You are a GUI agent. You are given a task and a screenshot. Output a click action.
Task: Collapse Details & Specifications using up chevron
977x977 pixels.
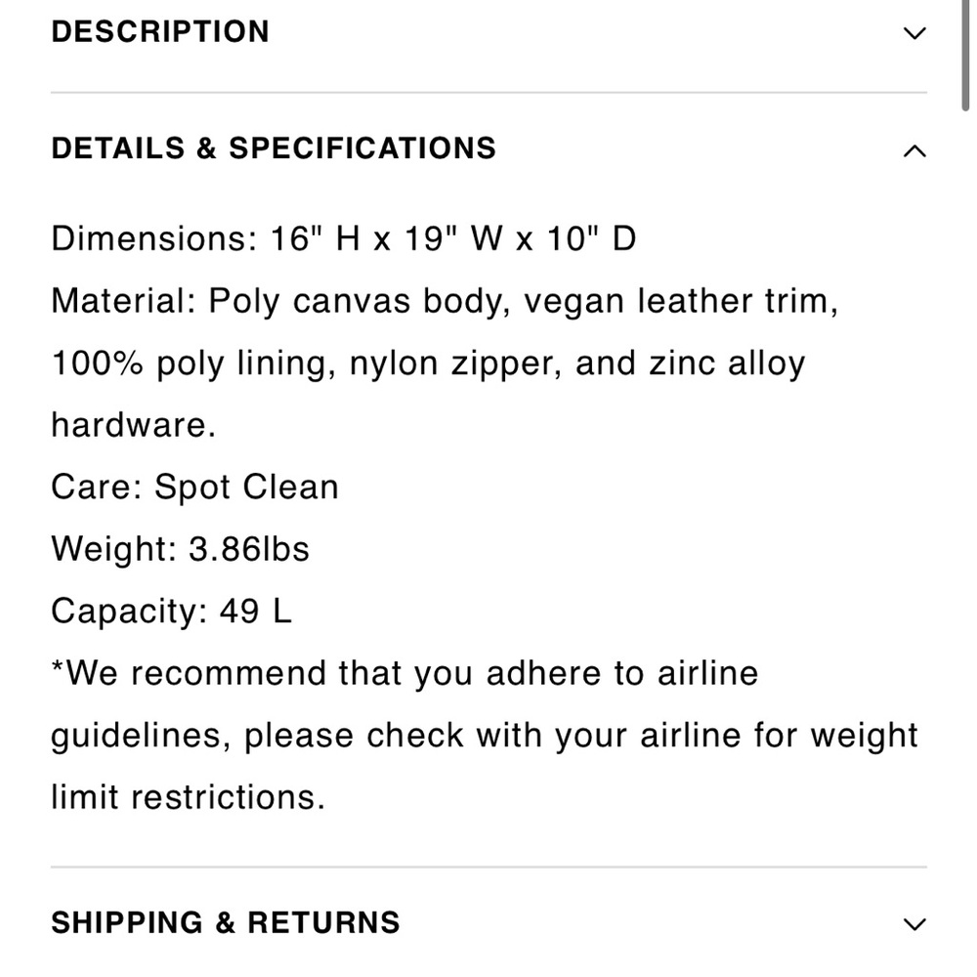(x=914, y=150)
